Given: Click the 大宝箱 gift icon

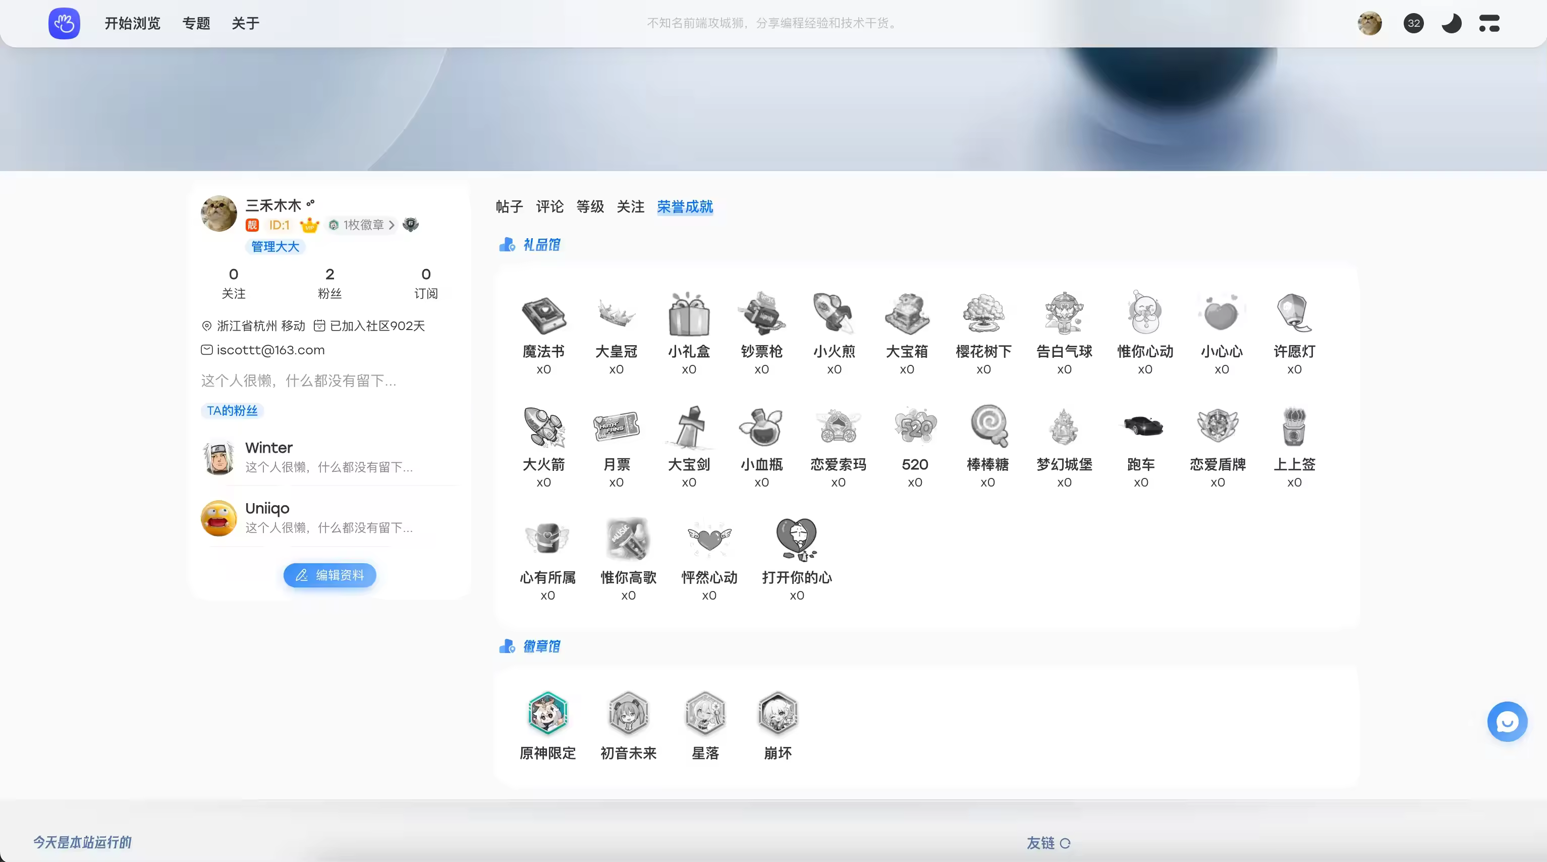Looking at the screenshot, I should (907, 314).
